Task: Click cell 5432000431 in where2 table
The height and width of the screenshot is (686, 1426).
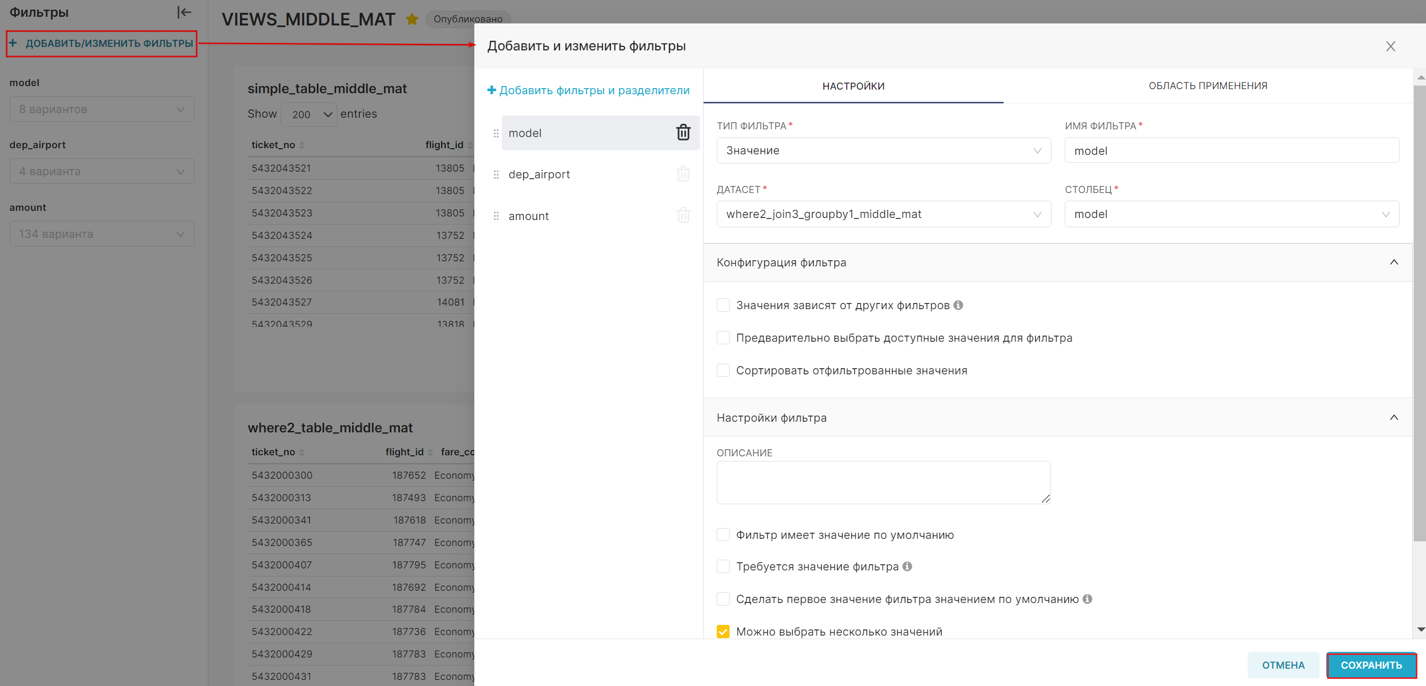Action: [x=281, y=677]
